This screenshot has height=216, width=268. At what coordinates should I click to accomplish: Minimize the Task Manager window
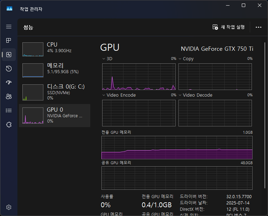(x=228, y=6)
